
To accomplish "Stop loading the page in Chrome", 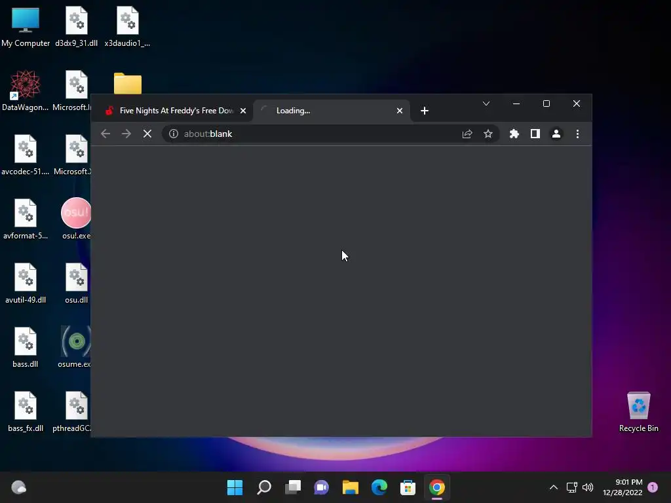I will pos(147,134).
